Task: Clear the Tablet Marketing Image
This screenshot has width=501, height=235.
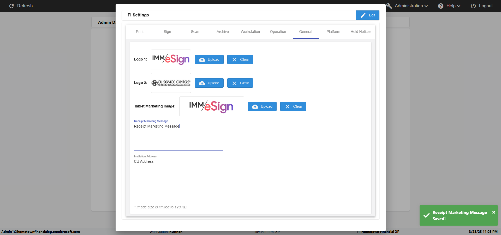Action: point(293,106)
